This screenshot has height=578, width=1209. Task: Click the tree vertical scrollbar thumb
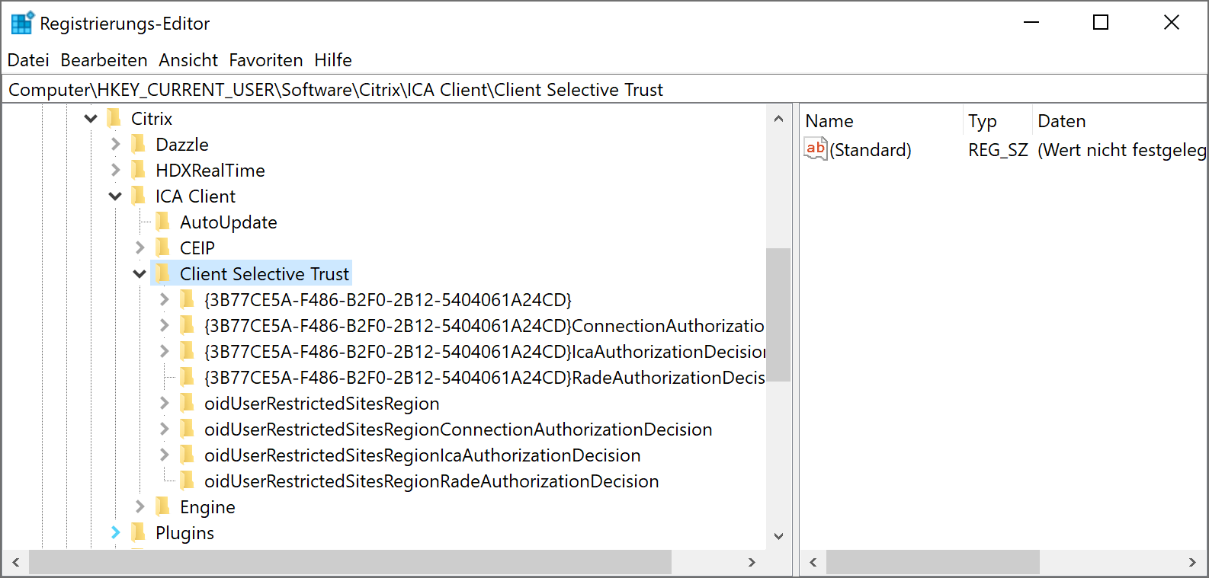pyautogui.click(x=778, y=315)
